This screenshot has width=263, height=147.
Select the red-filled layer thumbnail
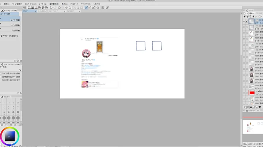tap(252, 93)
